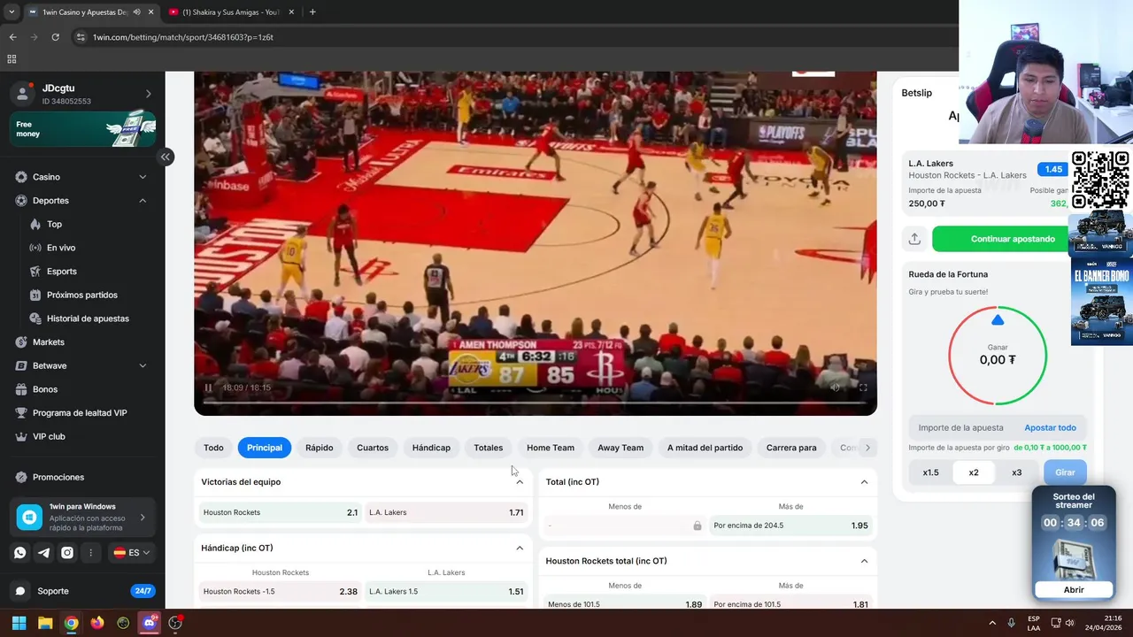Click the Girar spin button
The height and width of the screenshot is (637, 1133).
tap(1065, 472)
